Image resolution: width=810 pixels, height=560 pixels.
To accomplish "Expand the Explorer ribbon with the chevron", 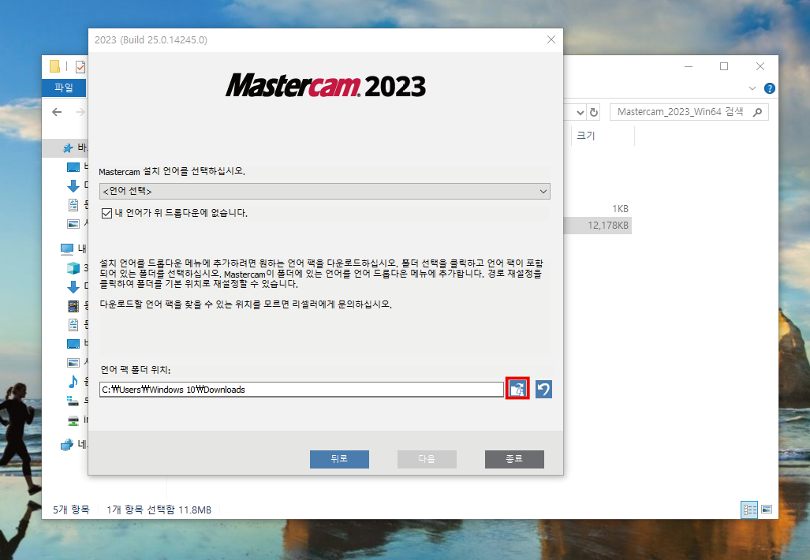I will click(752, 88).
